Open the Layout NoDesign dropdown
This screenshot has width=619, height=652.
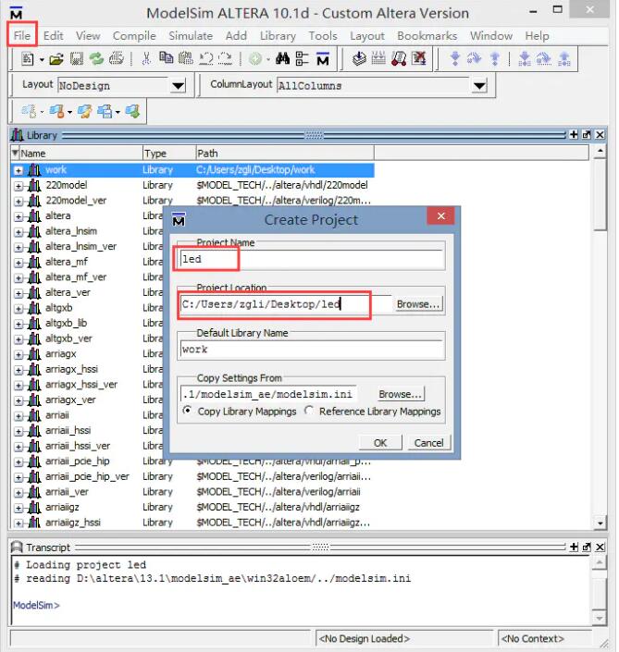[179, 86]
